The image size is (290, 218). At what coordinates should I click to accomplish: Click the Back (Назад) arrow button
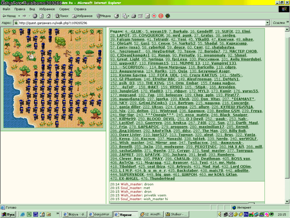9,16
